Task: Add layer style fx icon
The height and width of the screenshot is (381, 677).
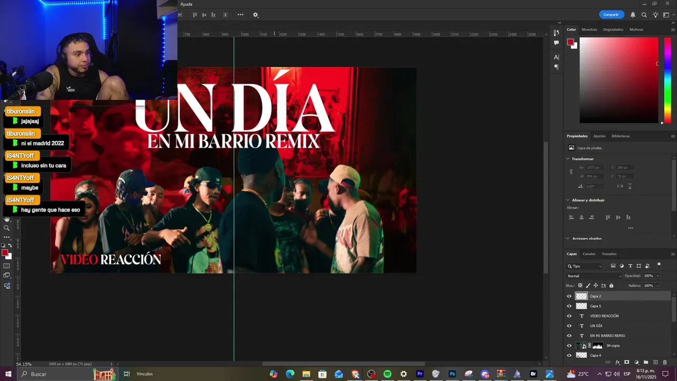Action: [617, 362]
